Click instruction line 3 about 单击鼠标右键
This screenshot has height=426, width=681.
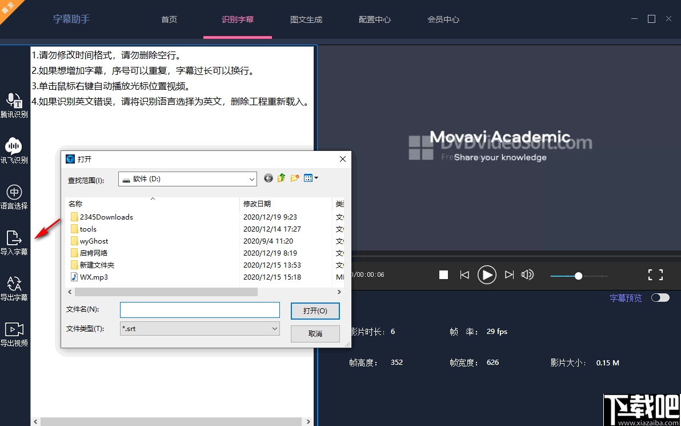coord(111,86)
